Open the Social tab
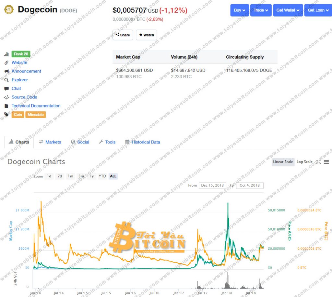Screen dimensions: 332x297 [x=80, y=142]
